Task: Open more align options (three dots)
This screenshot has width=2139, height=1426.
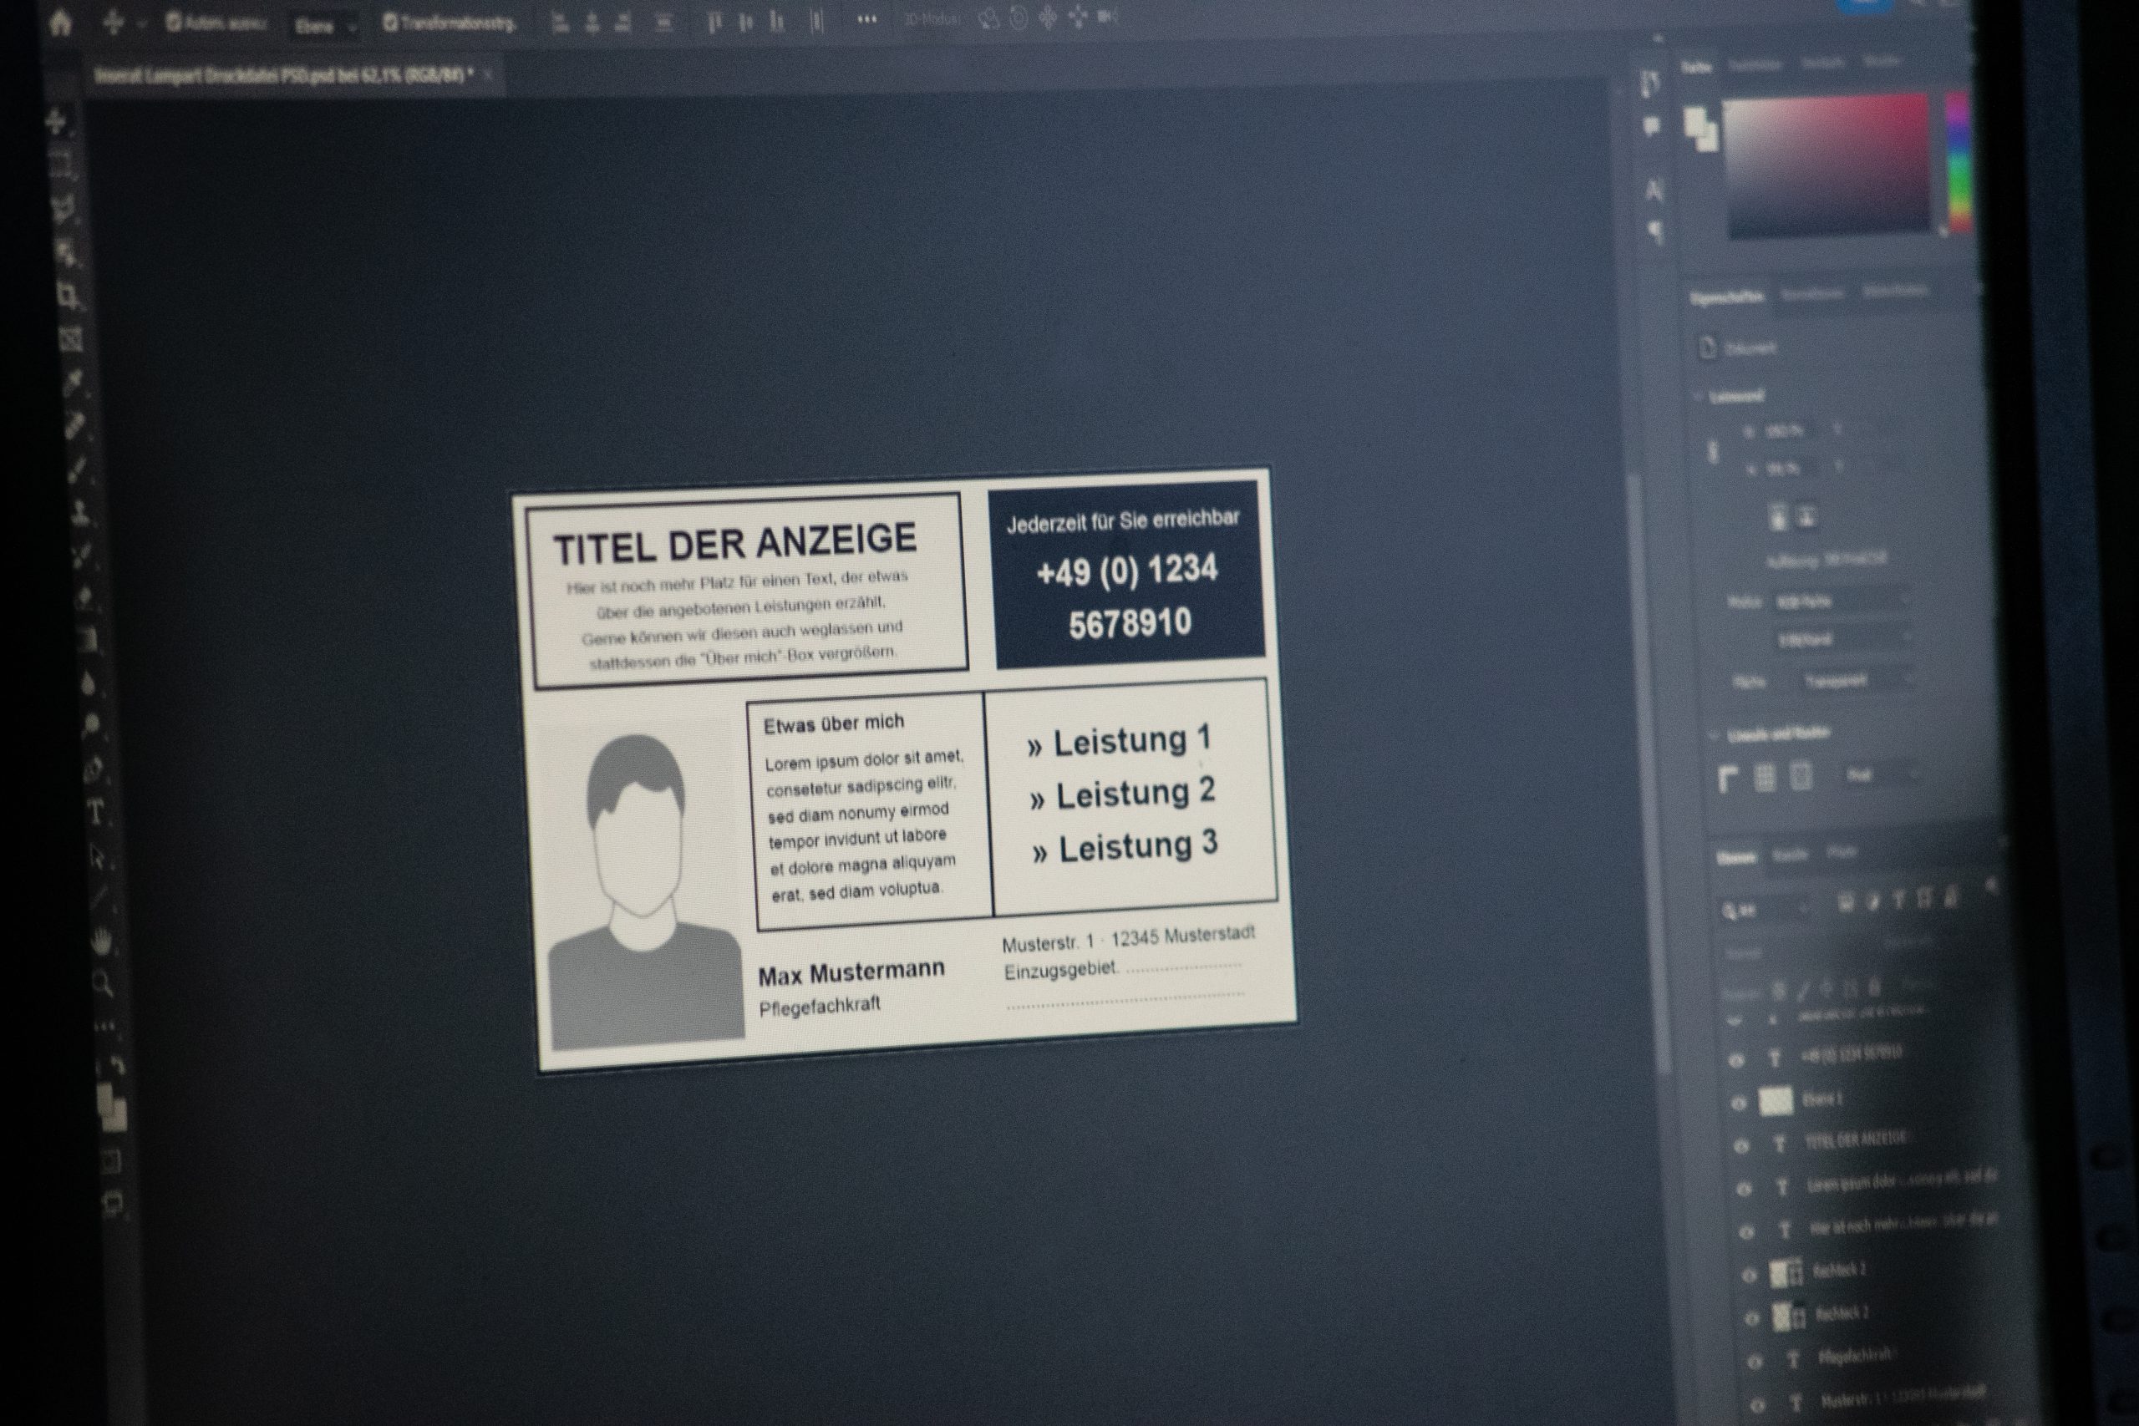Action: (x=866, y=19)
